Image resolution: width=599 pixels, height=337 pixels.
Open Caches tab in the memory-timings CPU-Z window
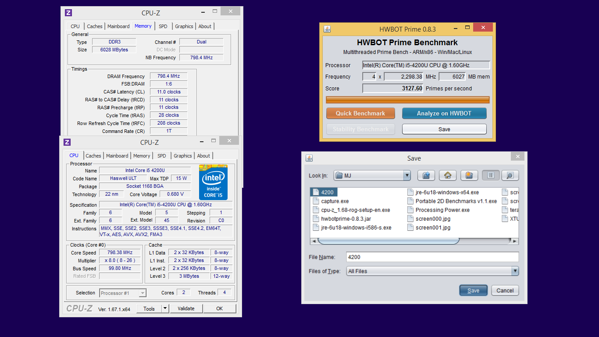pos(95,26)
